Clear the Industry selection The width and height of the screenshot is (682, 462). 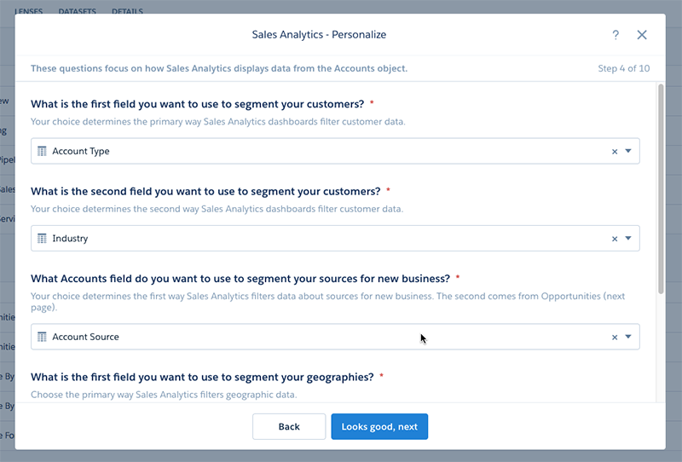615,239
